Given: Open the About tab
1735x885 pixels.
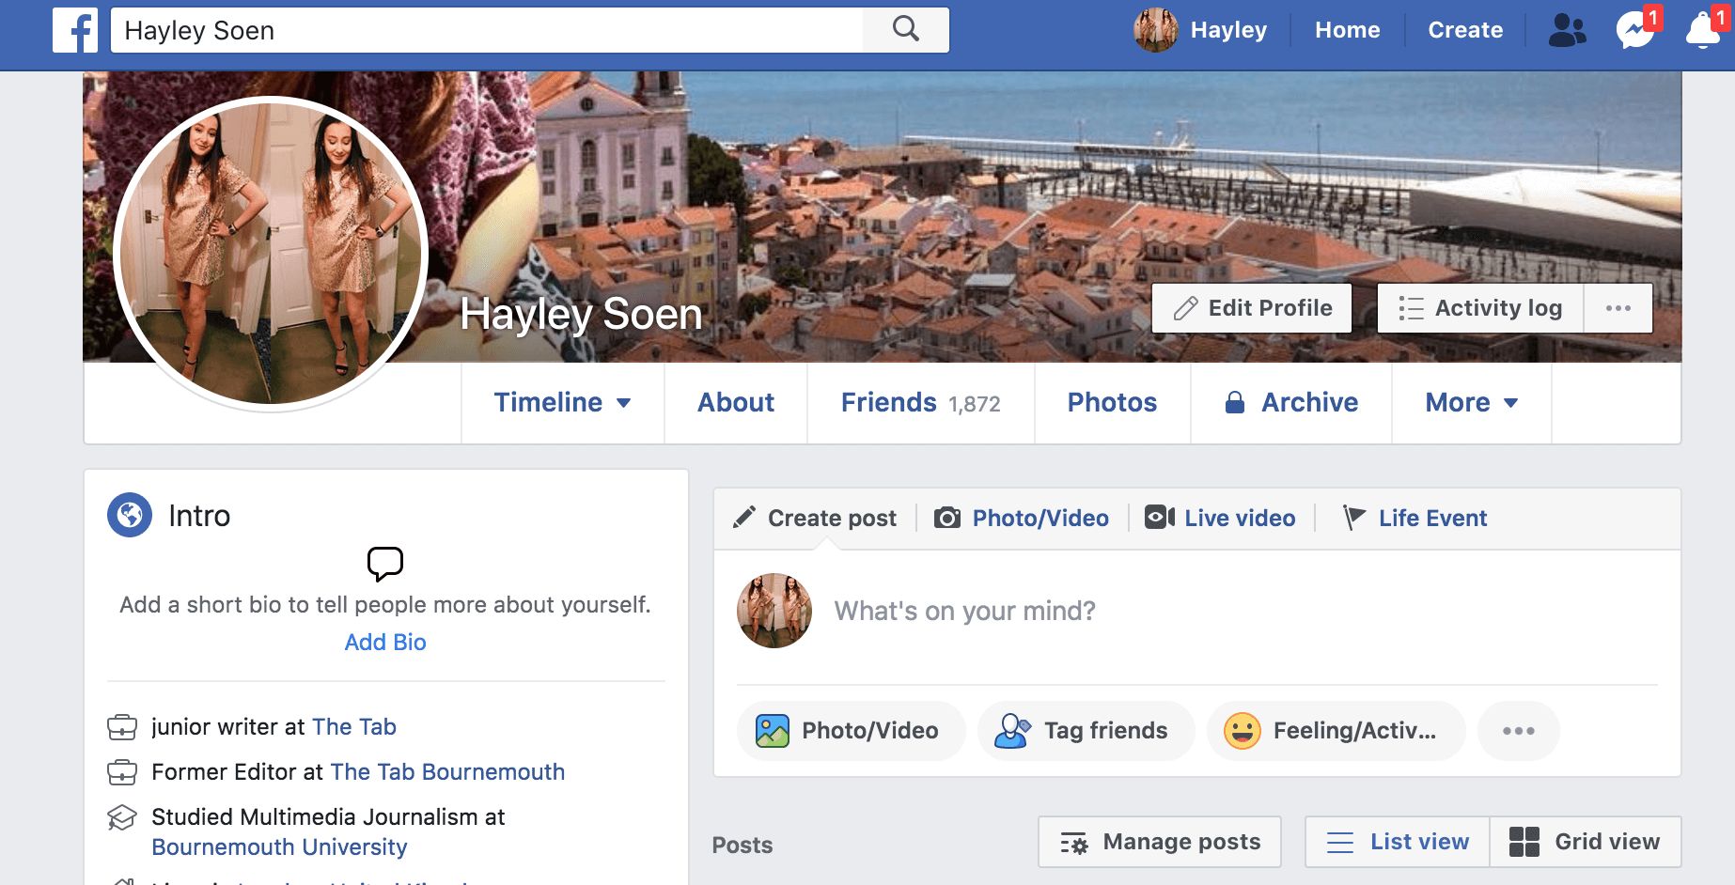Looking at the screenshot, I should (736, 402).
